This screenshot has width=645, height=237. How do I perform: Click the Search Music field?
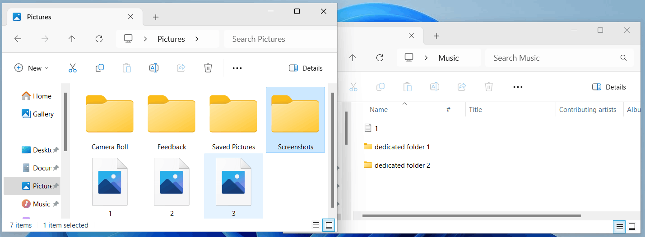pos(560,58)
